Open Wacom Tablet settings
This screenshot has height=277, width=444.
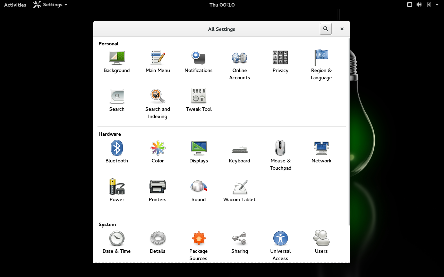coord(239,187)
